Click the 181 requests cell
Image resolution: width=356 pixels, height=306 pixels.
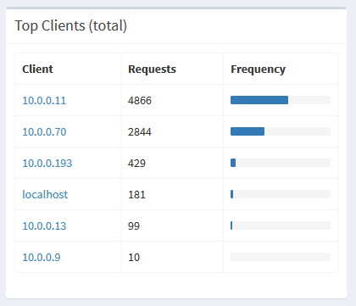(172, 194)
